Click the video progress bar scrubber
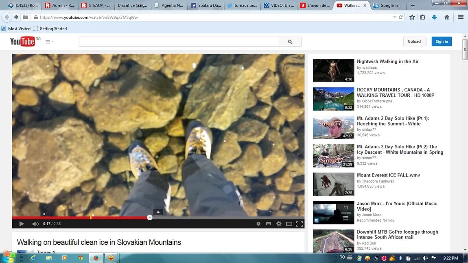This screenshot has width=468, height=263. [149, 217]
